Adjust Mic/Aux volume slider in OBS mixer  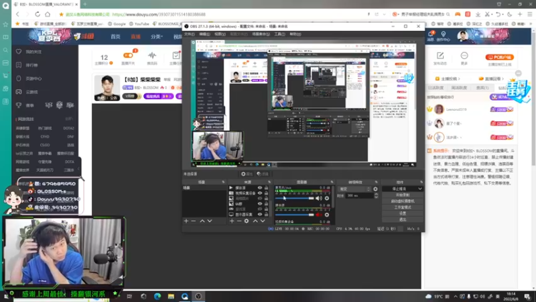(294, 198)
